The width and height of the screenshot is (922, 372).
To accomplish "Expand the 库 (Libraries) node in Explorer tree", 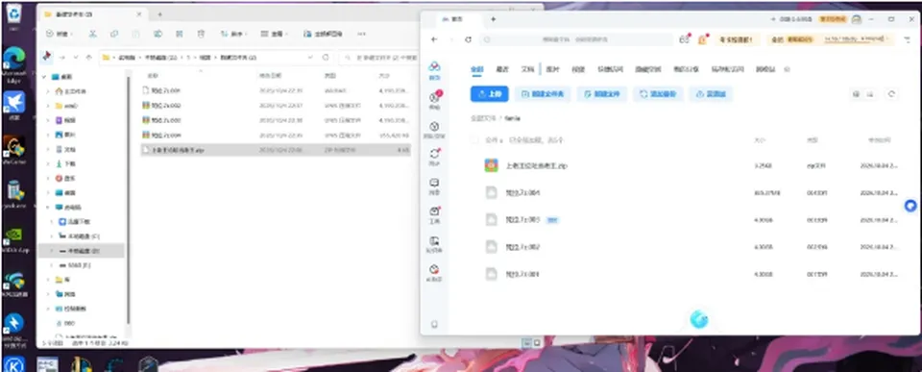I will 47,280.
